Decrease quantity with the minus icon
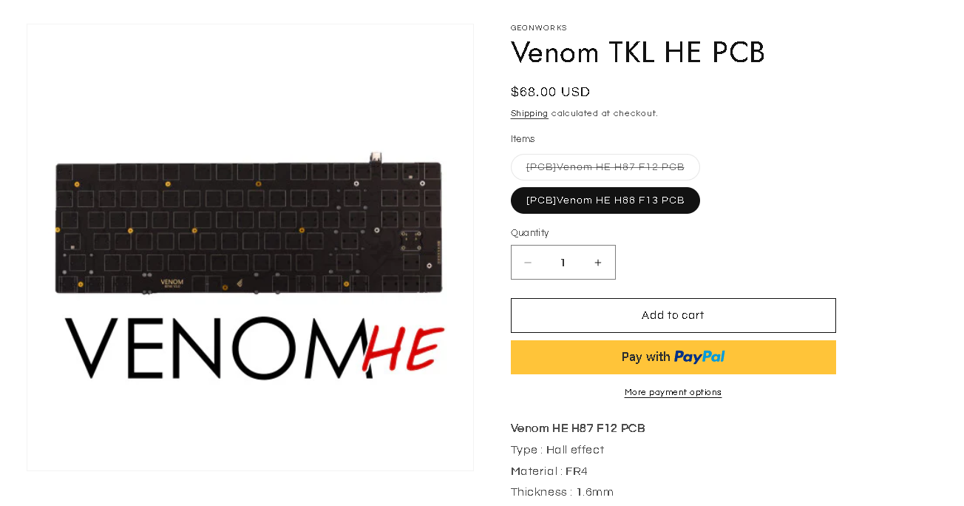 (528, 263)
